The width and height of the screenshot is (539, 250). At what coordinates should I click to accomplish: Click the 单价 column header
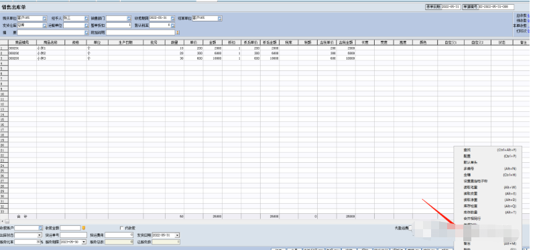[x=194, y=43]
